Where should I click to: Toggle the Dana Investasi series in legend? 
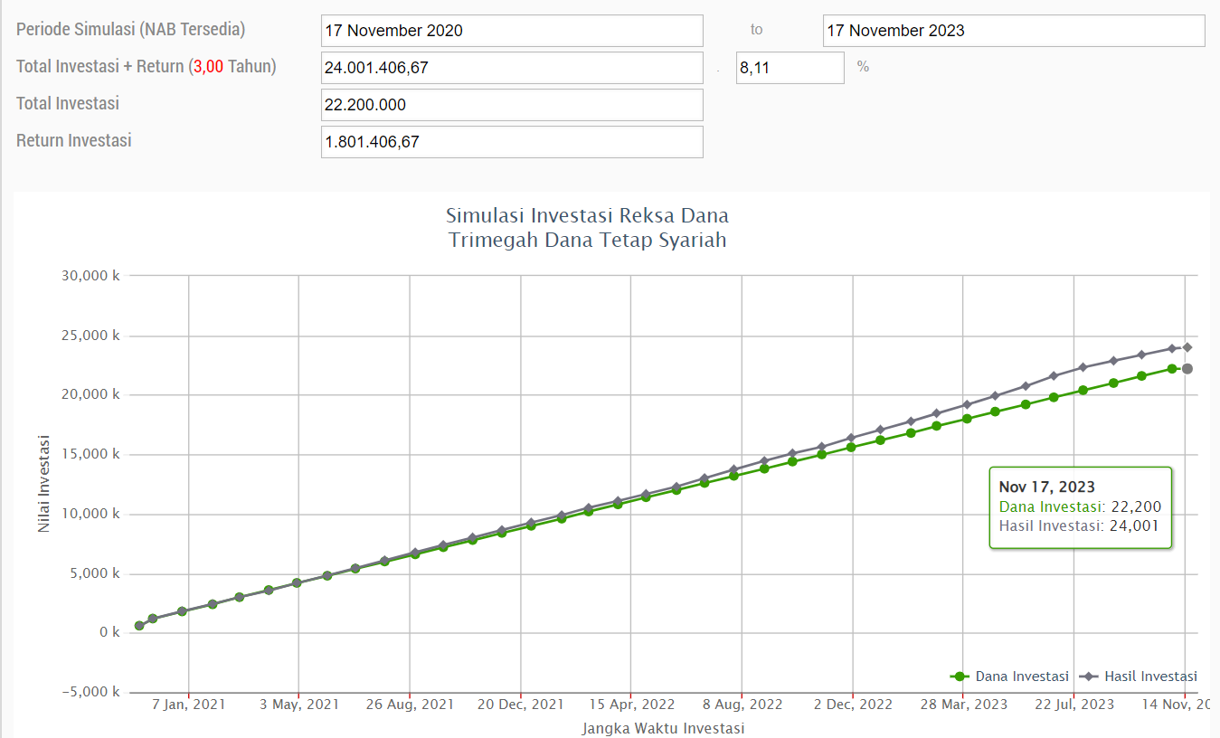[1011, 676]
